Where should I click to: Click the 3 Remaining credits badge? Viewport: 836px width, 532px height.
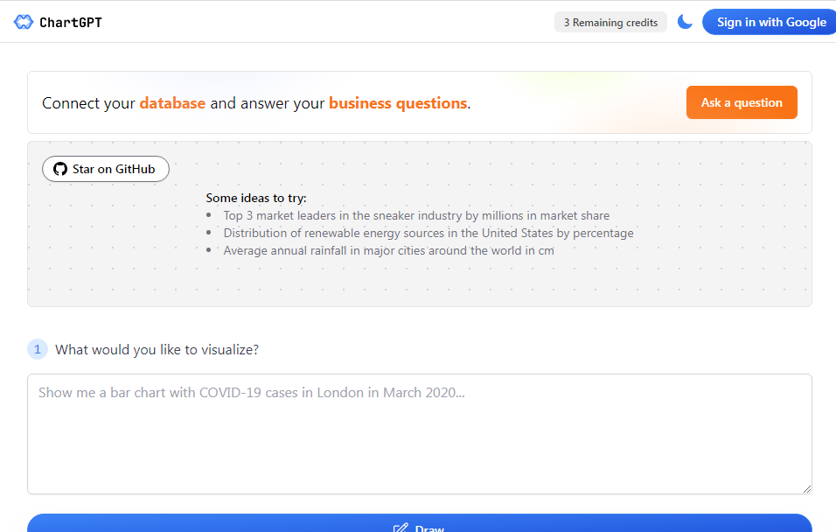(x=610, y=22)
